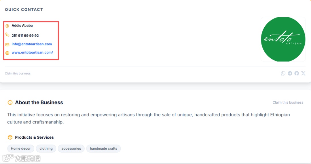Select the Home decor tag
Viewport: 311px width, 164px height.
(21, 148)
